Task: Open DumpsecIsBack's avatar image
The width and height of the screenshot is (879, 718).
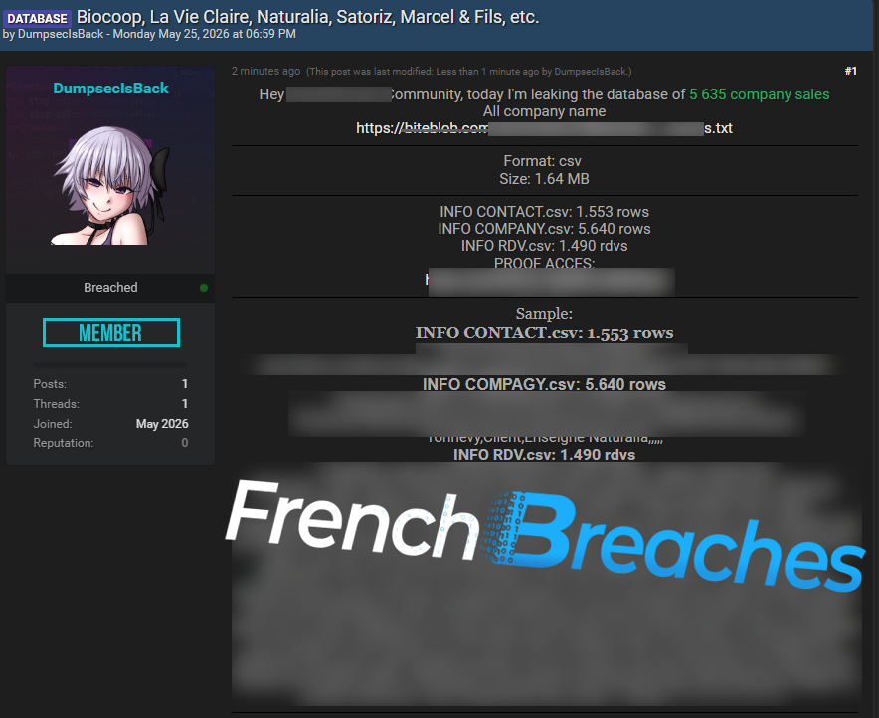Action: click(x=110, y=184)
